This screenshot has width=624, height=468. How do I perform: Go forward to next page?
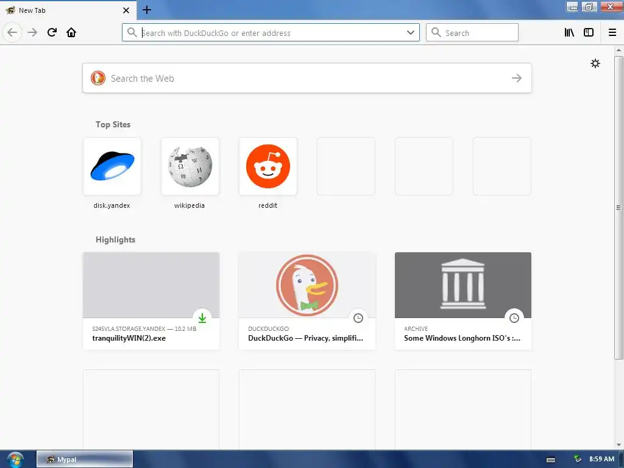pyautogui.click(x=32, y=33)
